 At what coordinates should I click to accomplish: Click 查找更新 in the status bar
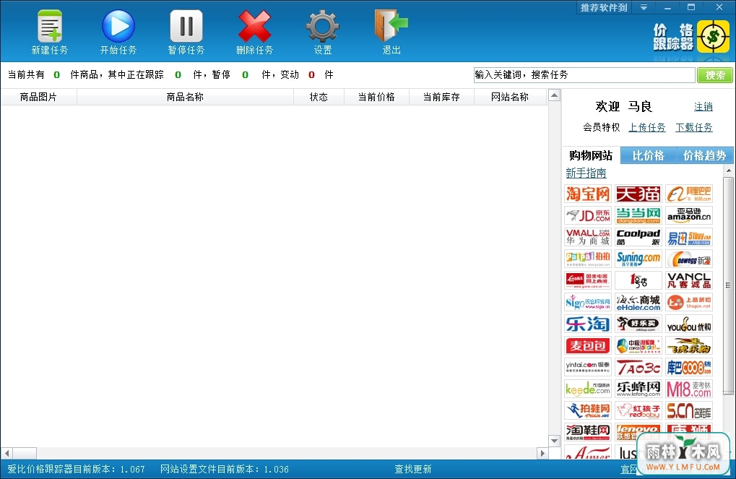tap(412, 469)
